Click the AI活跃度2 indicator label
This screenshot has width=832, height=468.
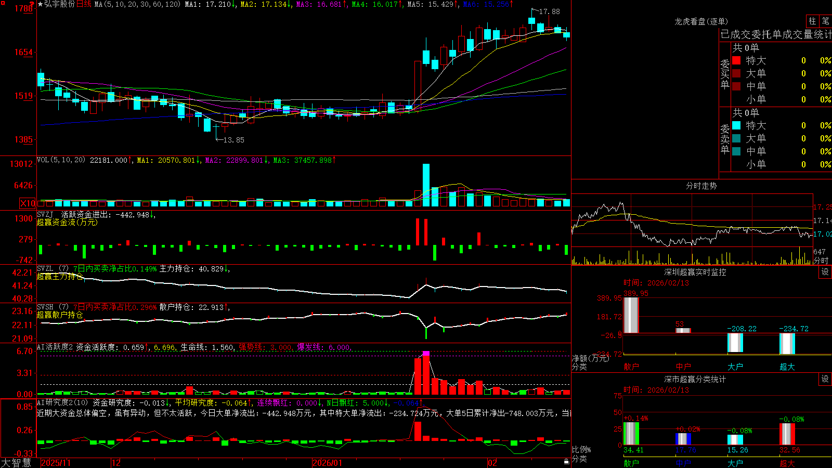pyautogui.click(x=55, y=347)
